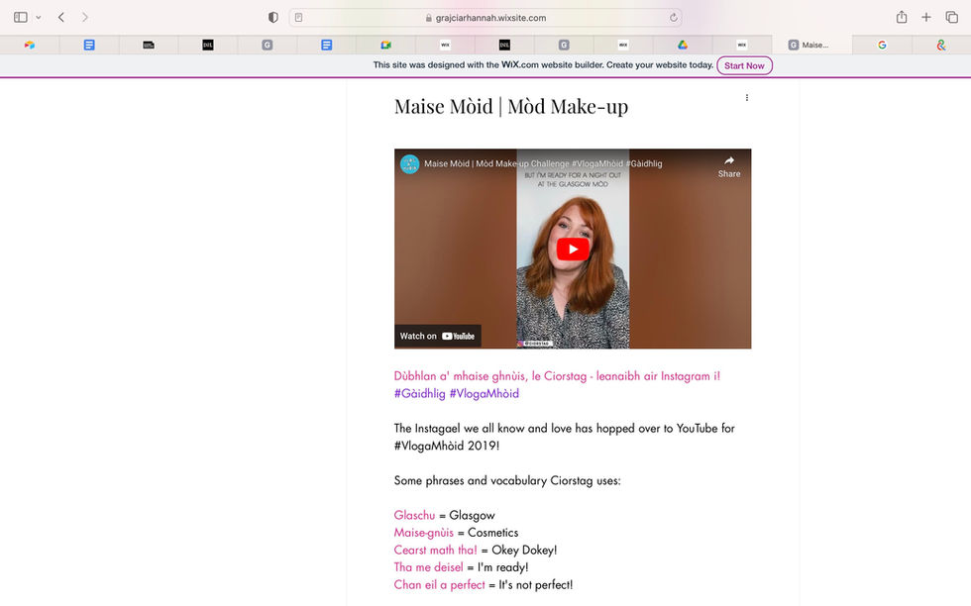
Task: Click the phrase Maise-gnùis
Action: [x=424, y=533]
